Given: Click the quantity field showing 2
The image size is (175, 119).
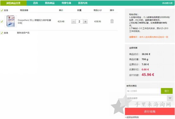Looking at the screenshot, I should tap(79, 21).
